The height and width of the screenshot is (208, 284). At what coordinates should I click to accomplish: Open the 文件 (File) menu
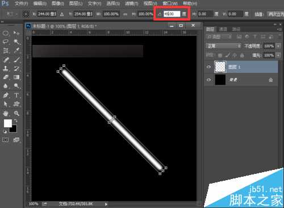coord(22,3)
